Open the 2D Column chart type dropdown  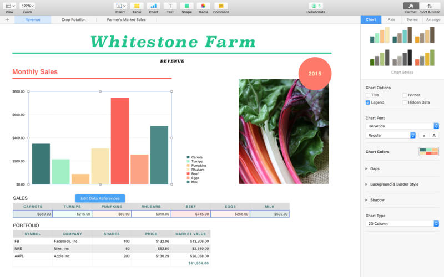pyautogui.click(x=402, y=224)
